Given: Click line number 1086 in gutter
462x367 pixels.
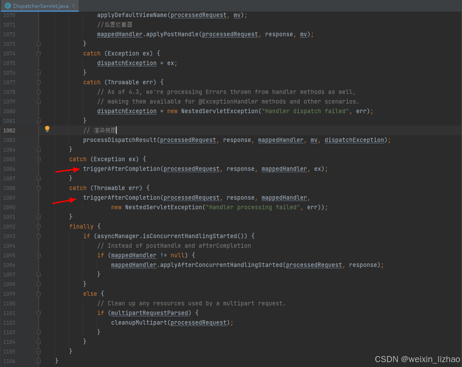Looking at the screenshot, I should (x=9, y=169).
